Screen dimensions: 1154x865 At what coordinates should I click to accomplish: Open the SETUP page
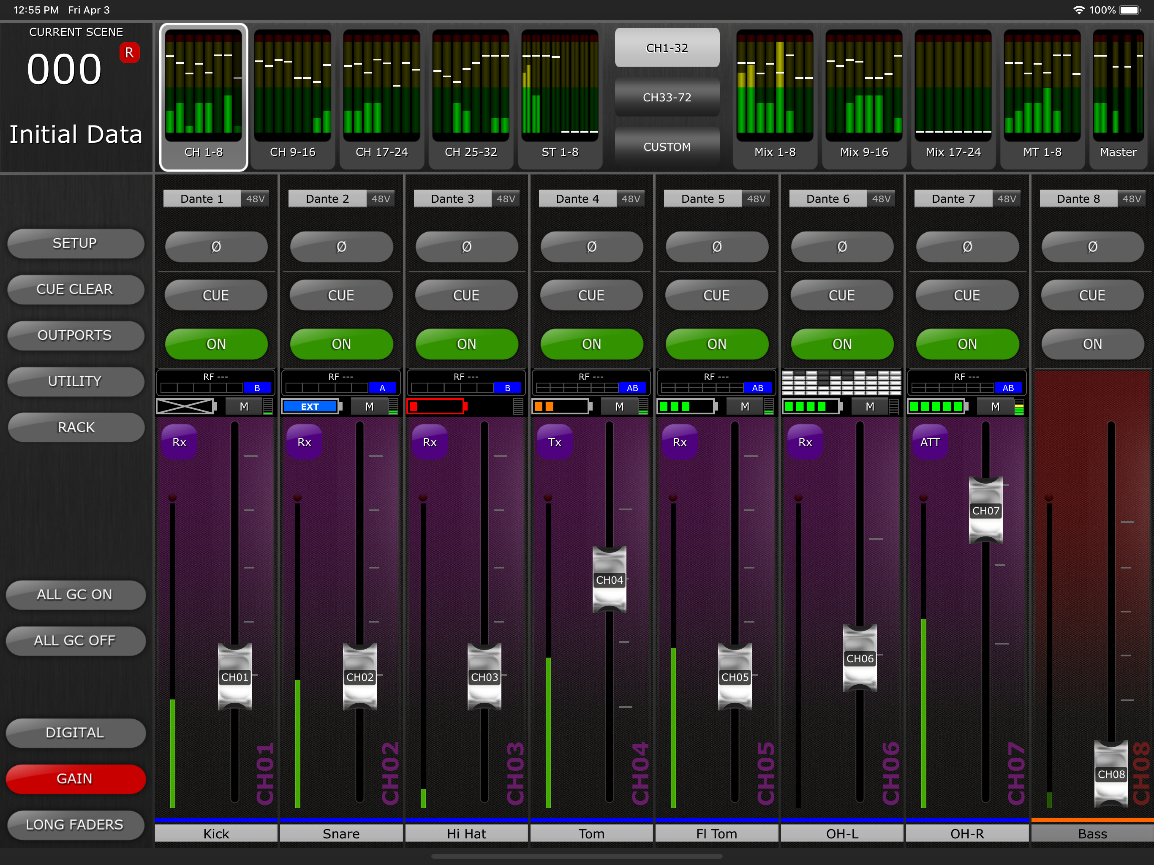[x=76, y=243]
